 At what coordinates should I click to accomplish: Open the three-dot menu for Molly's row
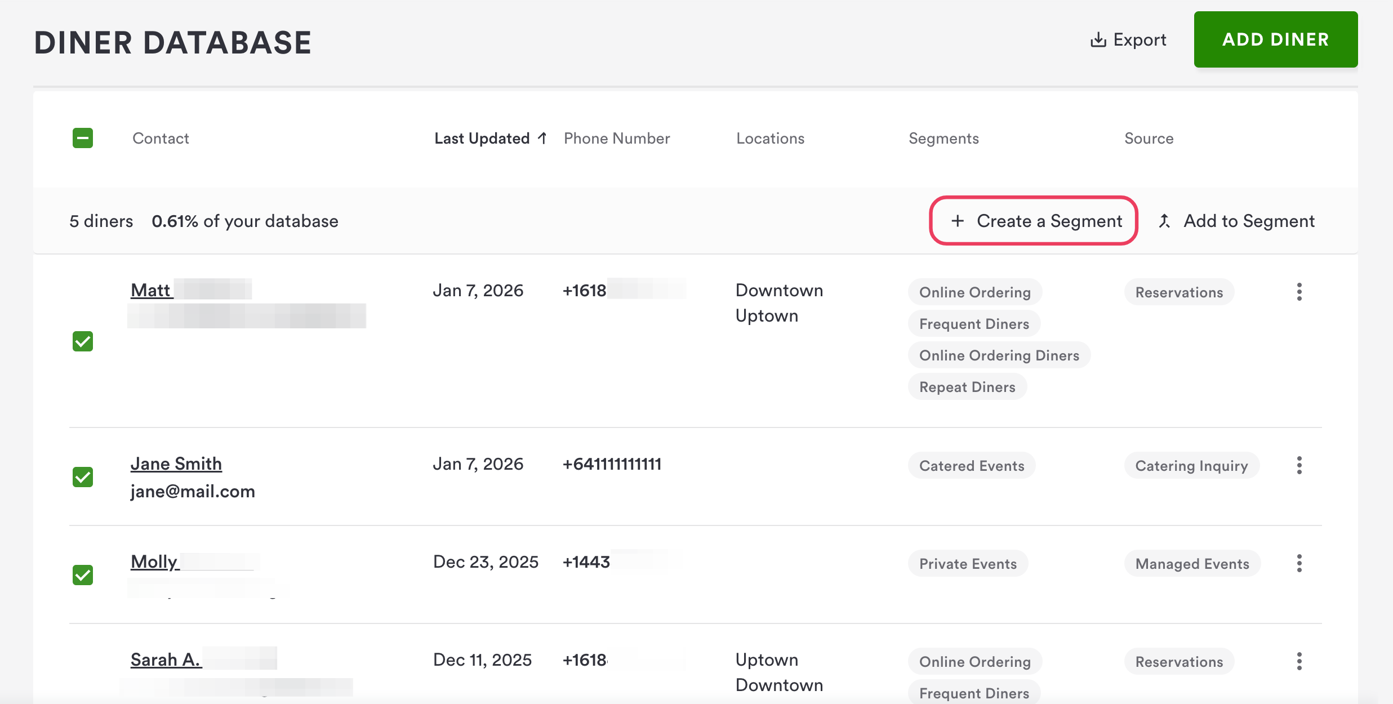[x=1299, y=563]
